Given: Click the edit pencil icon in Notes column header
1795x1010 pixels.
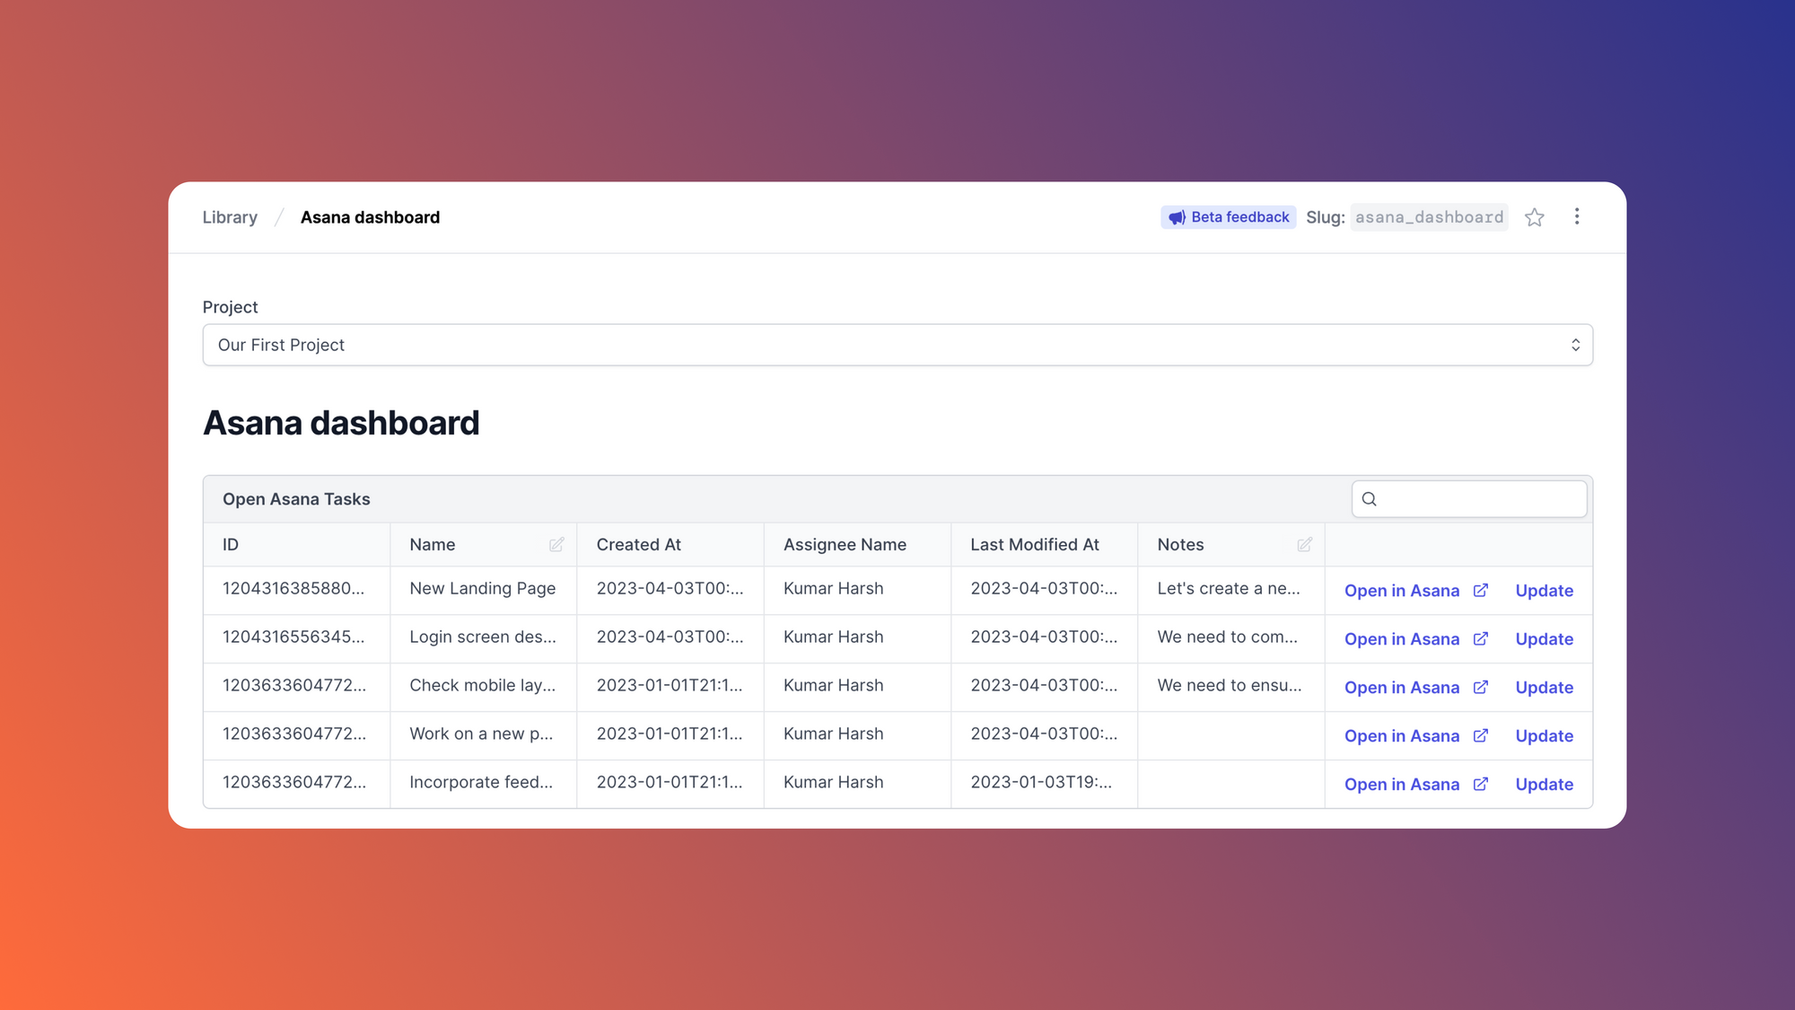Looking at the screenshot, I should tap(1305, 545).
